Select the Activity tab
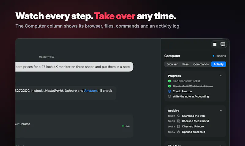 pyautogui.click(x=218, y=64)
